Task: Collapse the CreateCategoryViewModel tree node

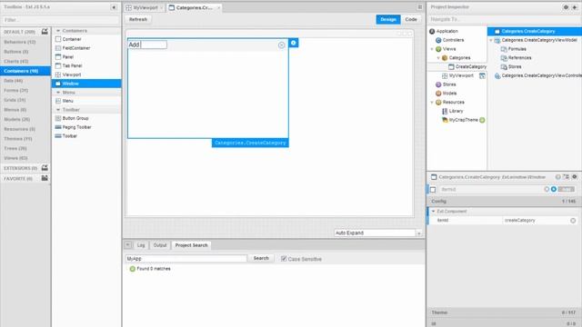Action: [491, 40]
